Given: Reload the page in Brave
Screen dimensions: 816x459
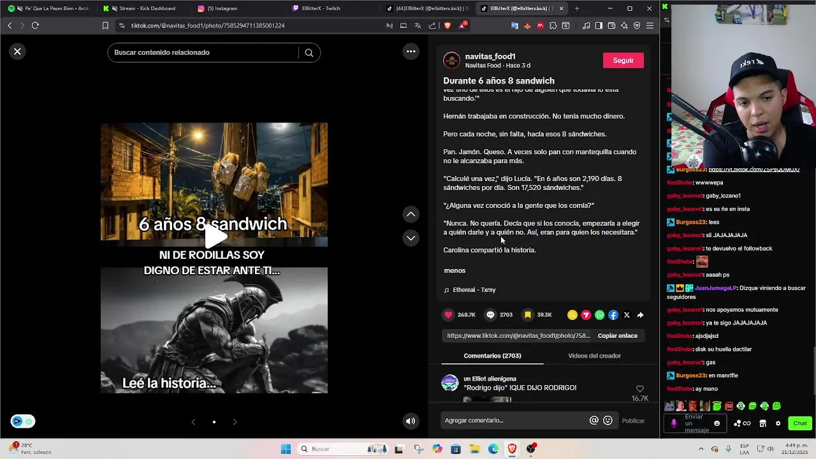Looking at the screenshot, I should click(x=35, y=25).
